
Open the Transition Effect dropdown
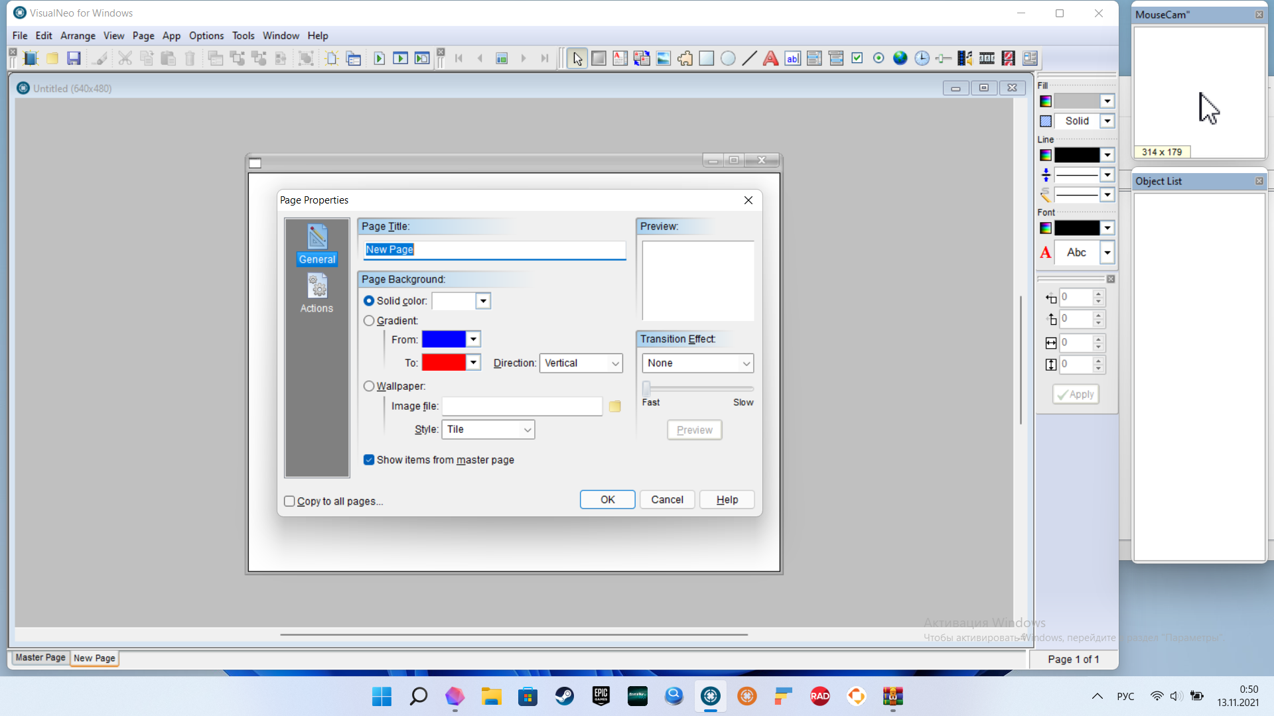698,363
